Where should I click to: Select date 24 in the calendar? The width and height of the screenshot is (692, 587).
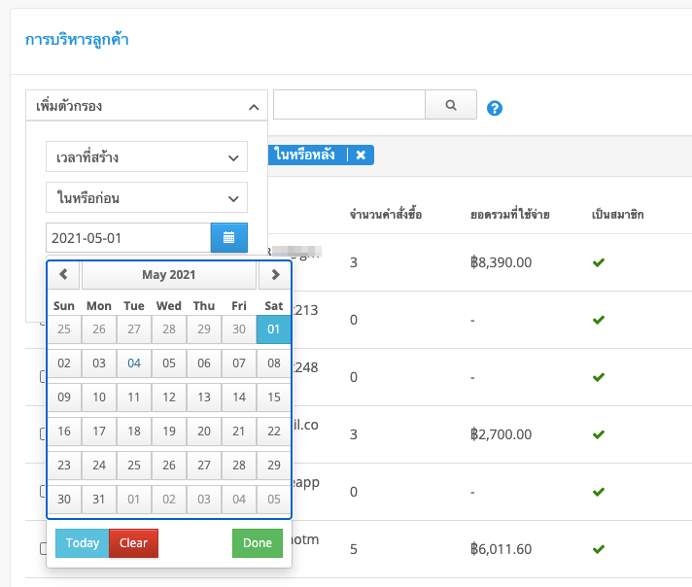[99, 466]
